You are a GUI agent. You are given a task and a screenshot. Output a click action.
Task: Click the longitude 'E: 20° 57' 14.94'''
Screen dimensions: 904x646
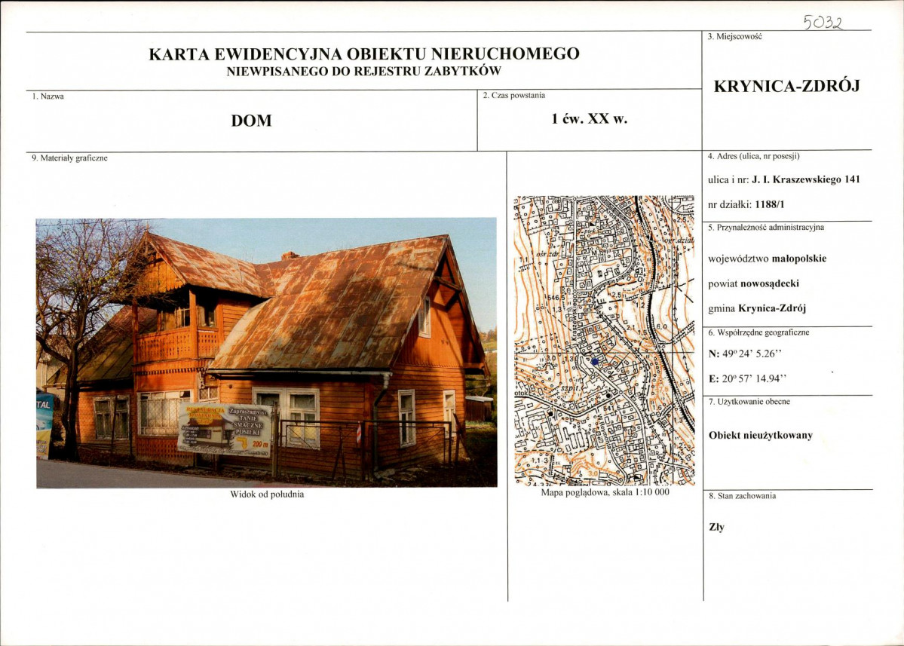748,378
